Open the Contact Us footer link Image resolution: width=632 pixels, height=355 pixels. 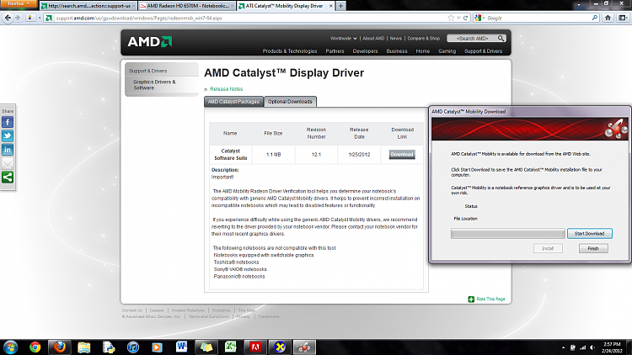tap(131, 310)
